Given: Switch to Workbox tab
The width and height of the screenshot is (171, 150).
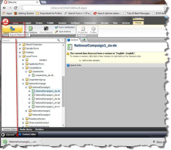Looking at the screenshot, I should point(39,129).
